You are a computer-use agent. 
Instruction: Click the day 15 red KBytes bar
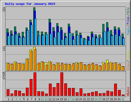tap(62, 84)
